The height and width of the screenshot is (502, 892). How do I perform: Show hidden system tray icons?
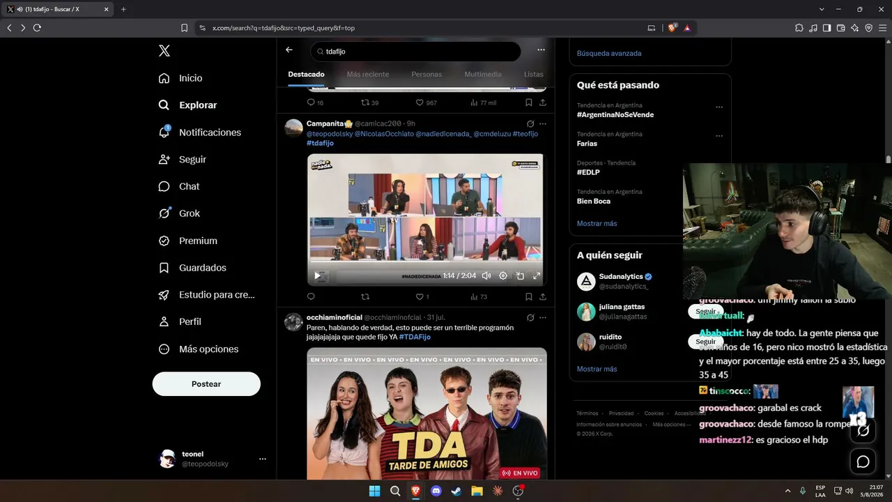coord(787,491)
